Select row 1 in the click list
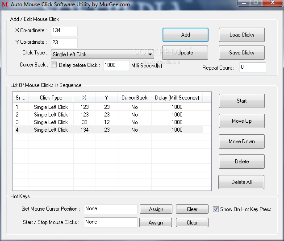 pos(108,107)
